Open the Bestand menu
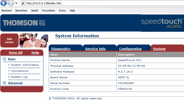 click(x=7, y=10)
